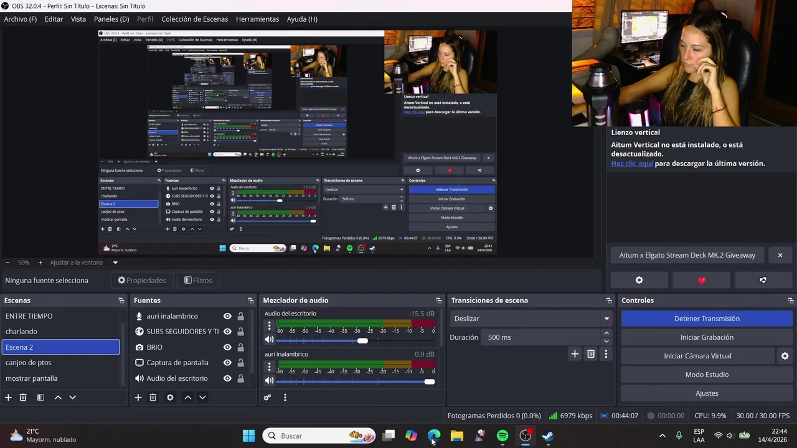Toggle lock on BRIO source
Viewport: 797px width, 448px height.
(240, 347)
